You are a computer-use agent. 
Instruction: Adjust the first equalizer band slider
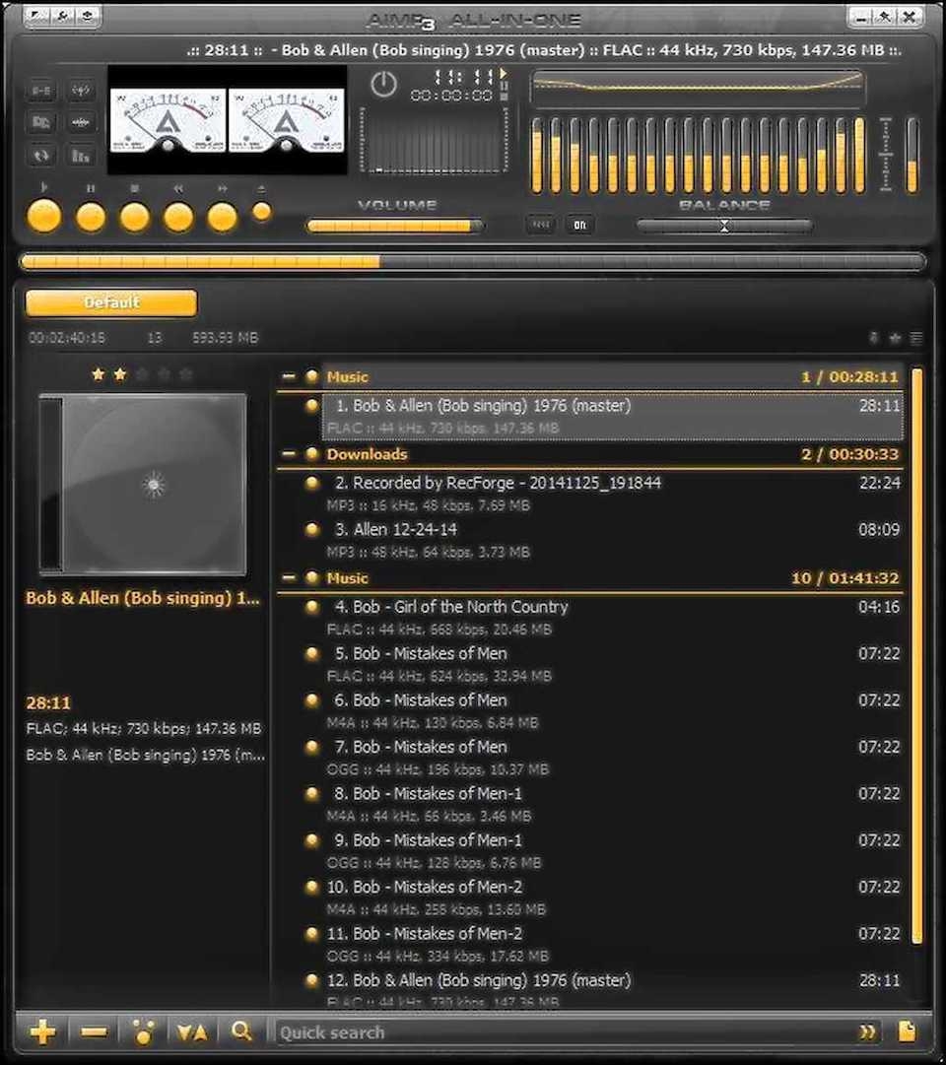click(x=538, y=156)
